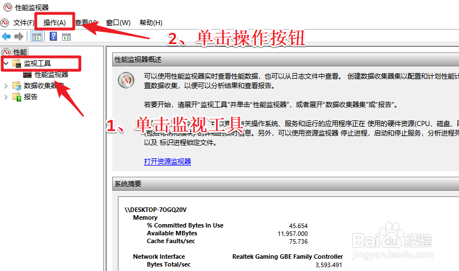Click the gauge icon in overview panel

126,80
